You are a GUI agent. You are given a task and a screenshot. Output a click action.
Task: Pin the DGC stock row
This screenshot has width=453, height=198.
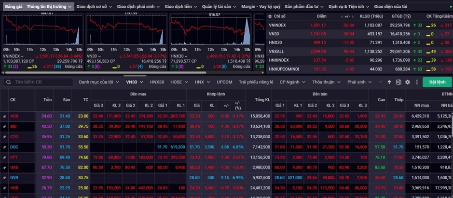pyautogui.click(x=4, y=147)
